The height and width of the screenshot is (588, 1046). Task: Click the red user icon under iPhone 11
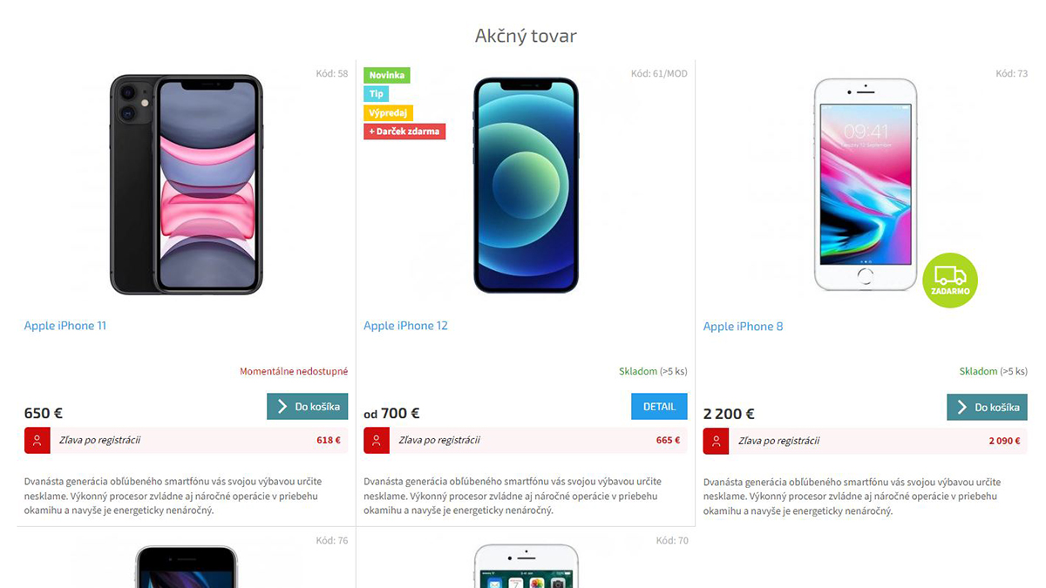point(37,441)
